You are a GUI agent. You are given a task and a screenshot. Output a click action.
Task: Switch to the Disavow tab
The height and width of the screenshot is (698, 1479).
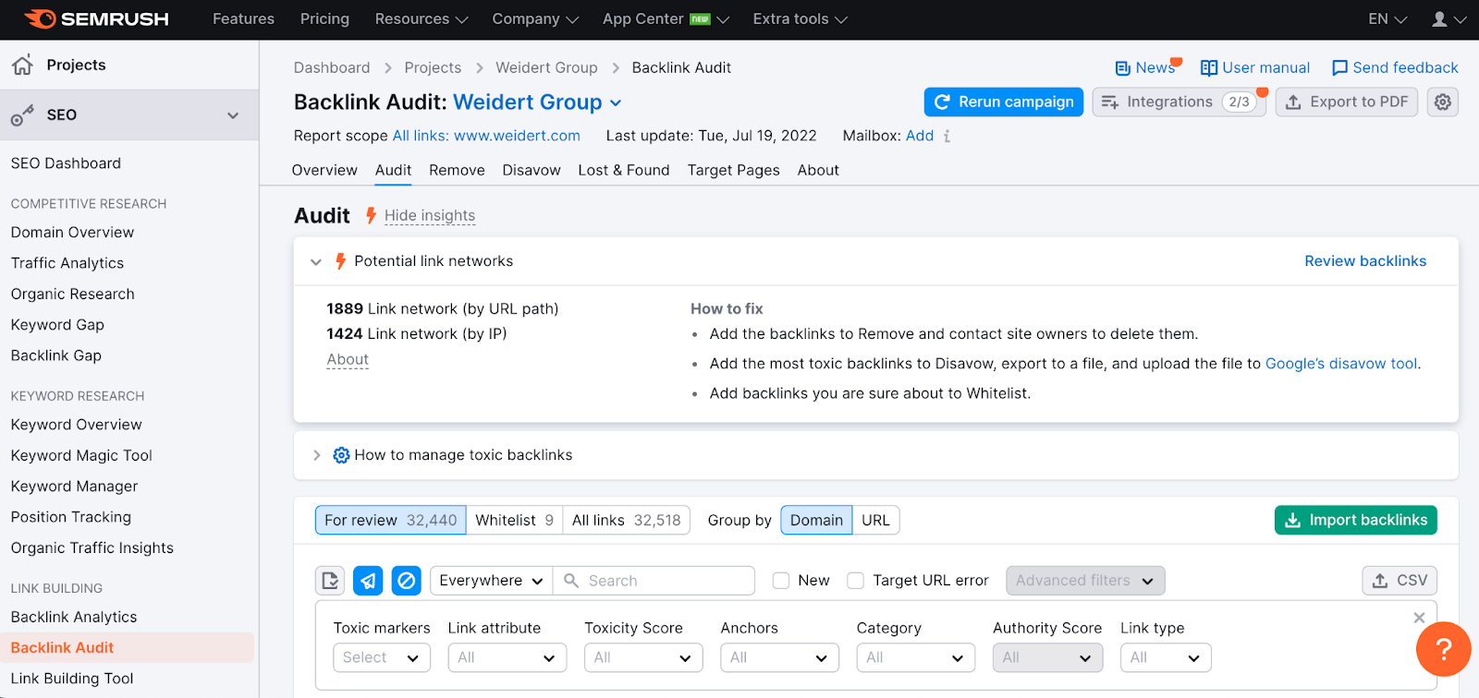tap(532, 170)
